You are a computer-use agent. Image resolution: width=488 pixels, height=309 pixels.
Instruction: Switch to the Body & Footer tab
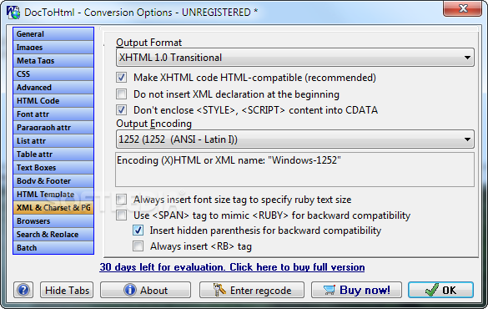(53, 181)
